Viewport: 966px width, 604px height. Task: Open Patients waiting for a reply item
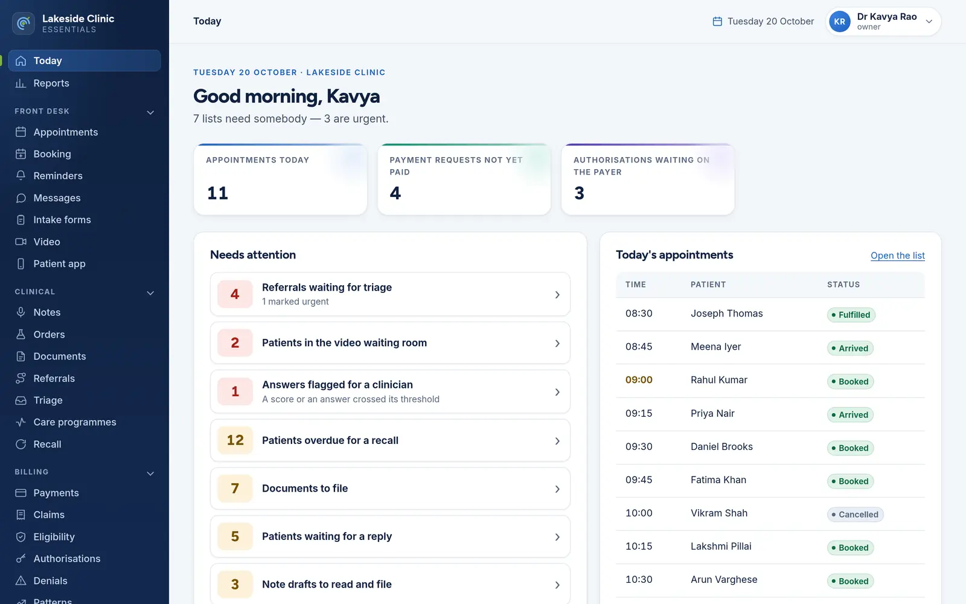(x=390, y=536)
